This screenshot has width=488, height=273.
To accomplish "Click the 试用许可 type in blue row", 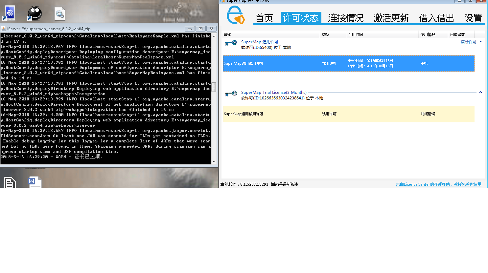I will coord(329,63).
